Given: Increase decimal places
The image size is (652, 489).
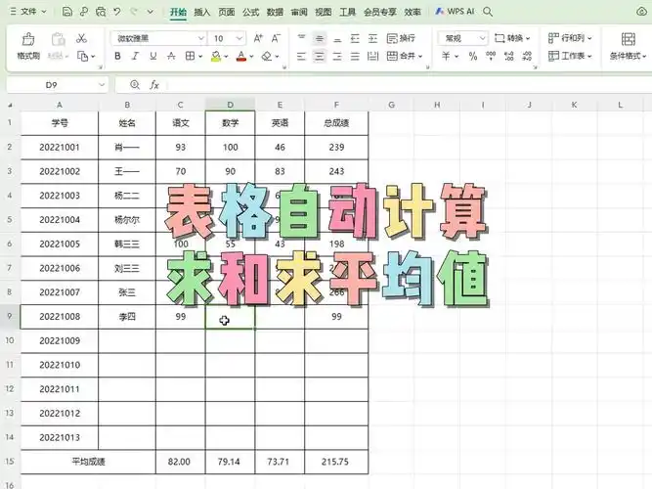Looking at the screenshot, I should tap(508, 56).
